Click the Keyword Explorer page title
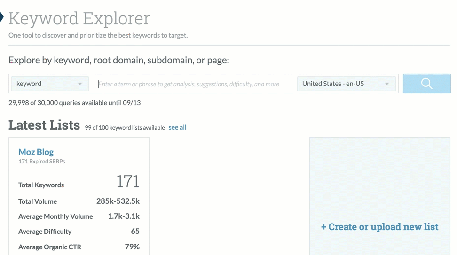 [79, 19]
